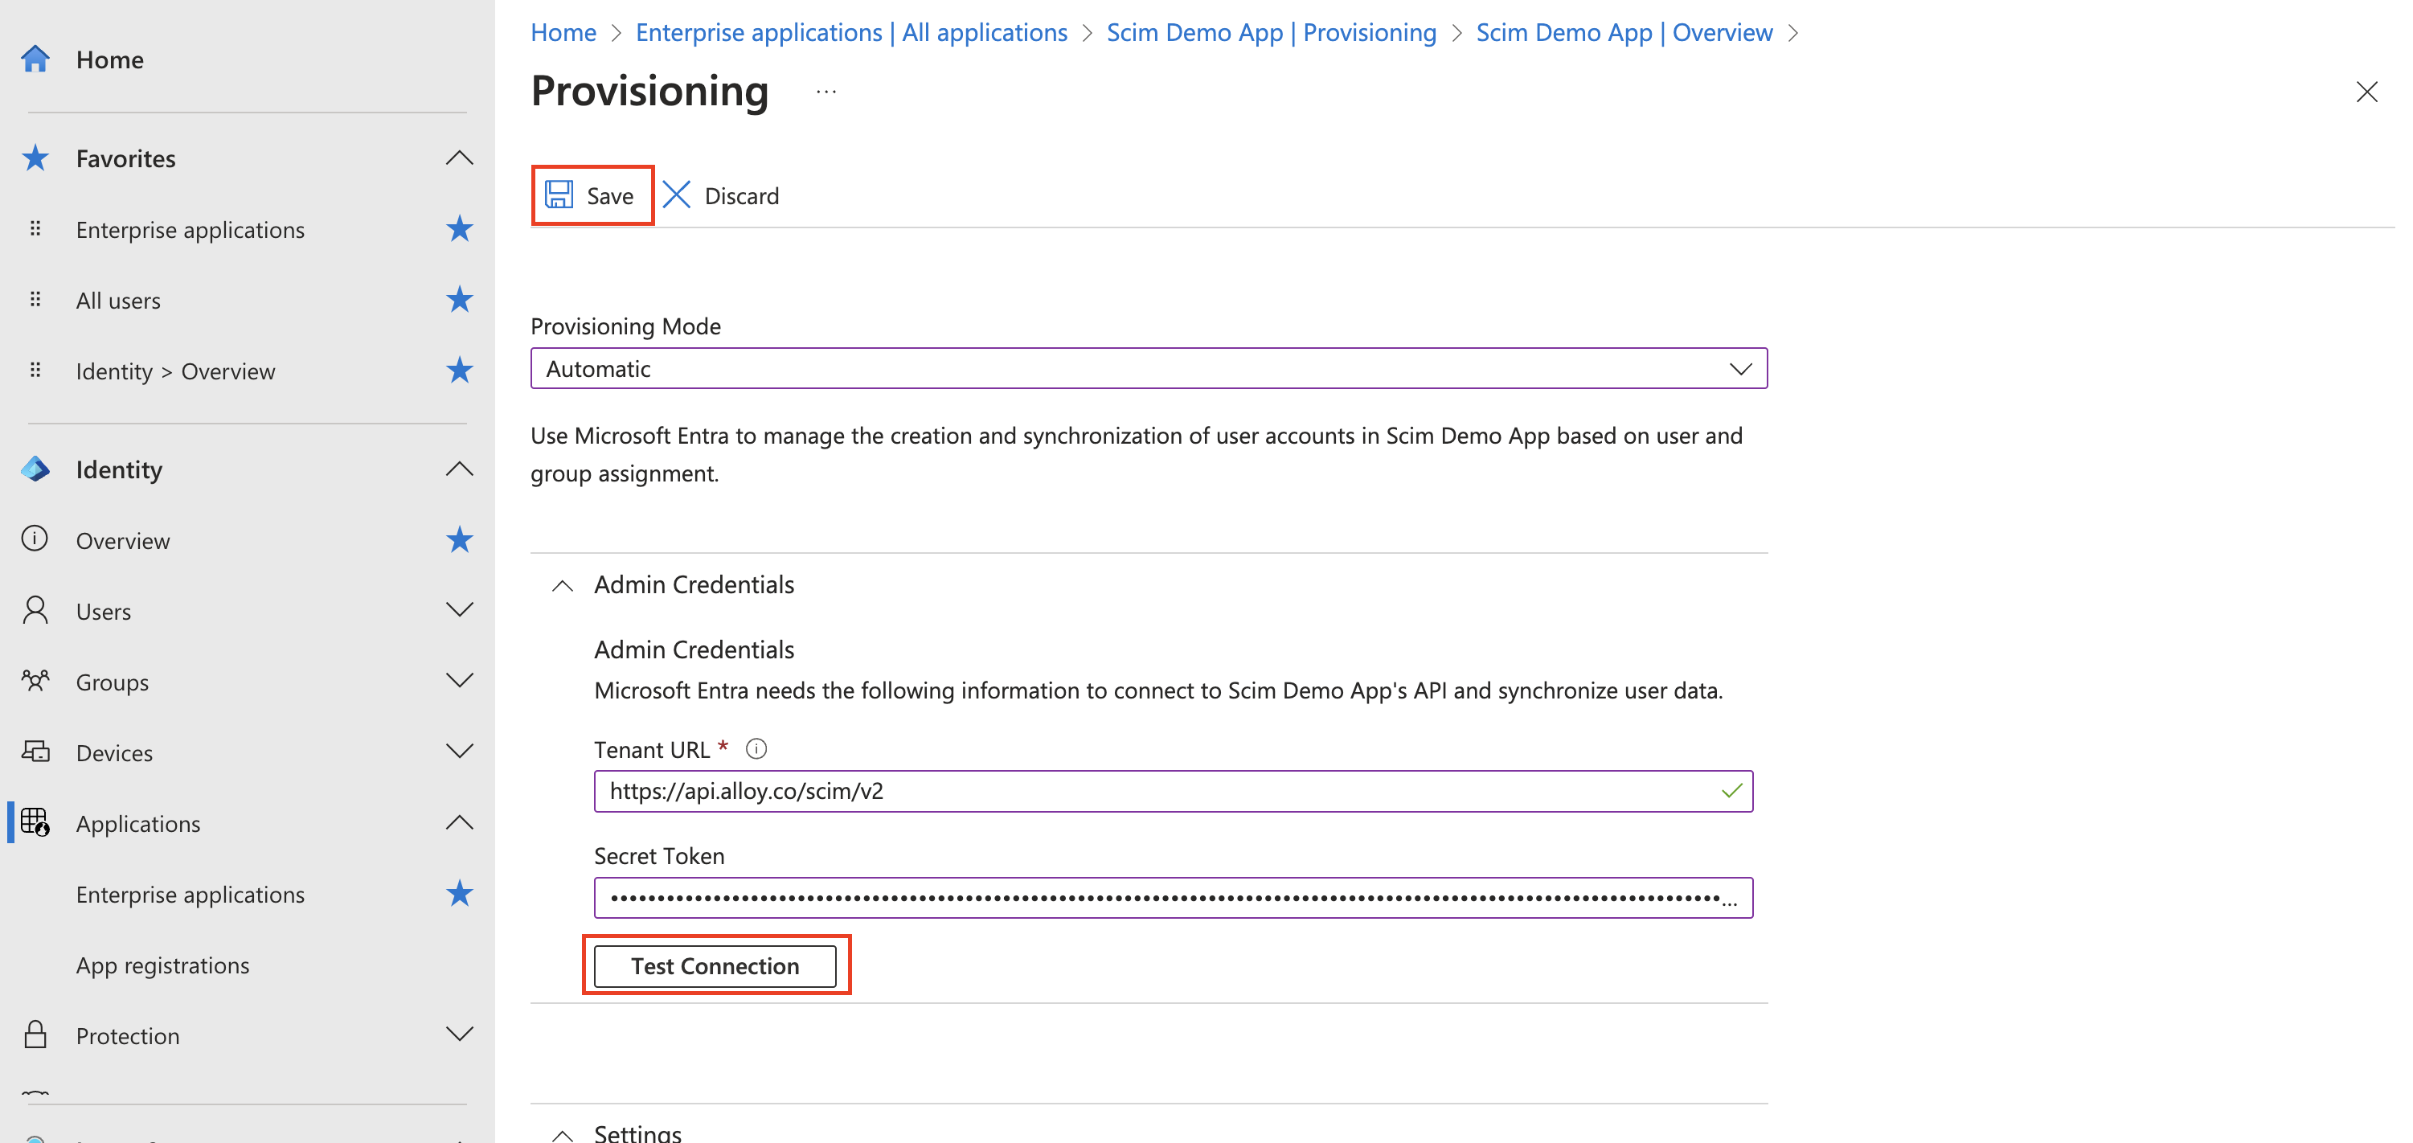Select Overview under Identity

click(123, 541)
